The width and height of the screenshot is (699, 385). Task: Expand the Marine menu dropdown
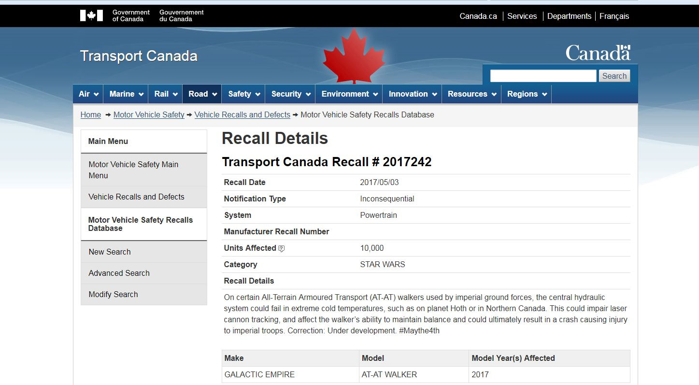click(x=126, y=94)
